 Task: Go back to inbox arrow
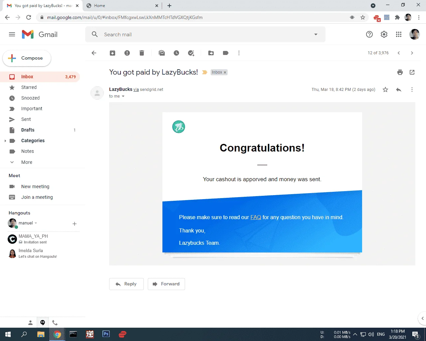(x=94, y=53)
